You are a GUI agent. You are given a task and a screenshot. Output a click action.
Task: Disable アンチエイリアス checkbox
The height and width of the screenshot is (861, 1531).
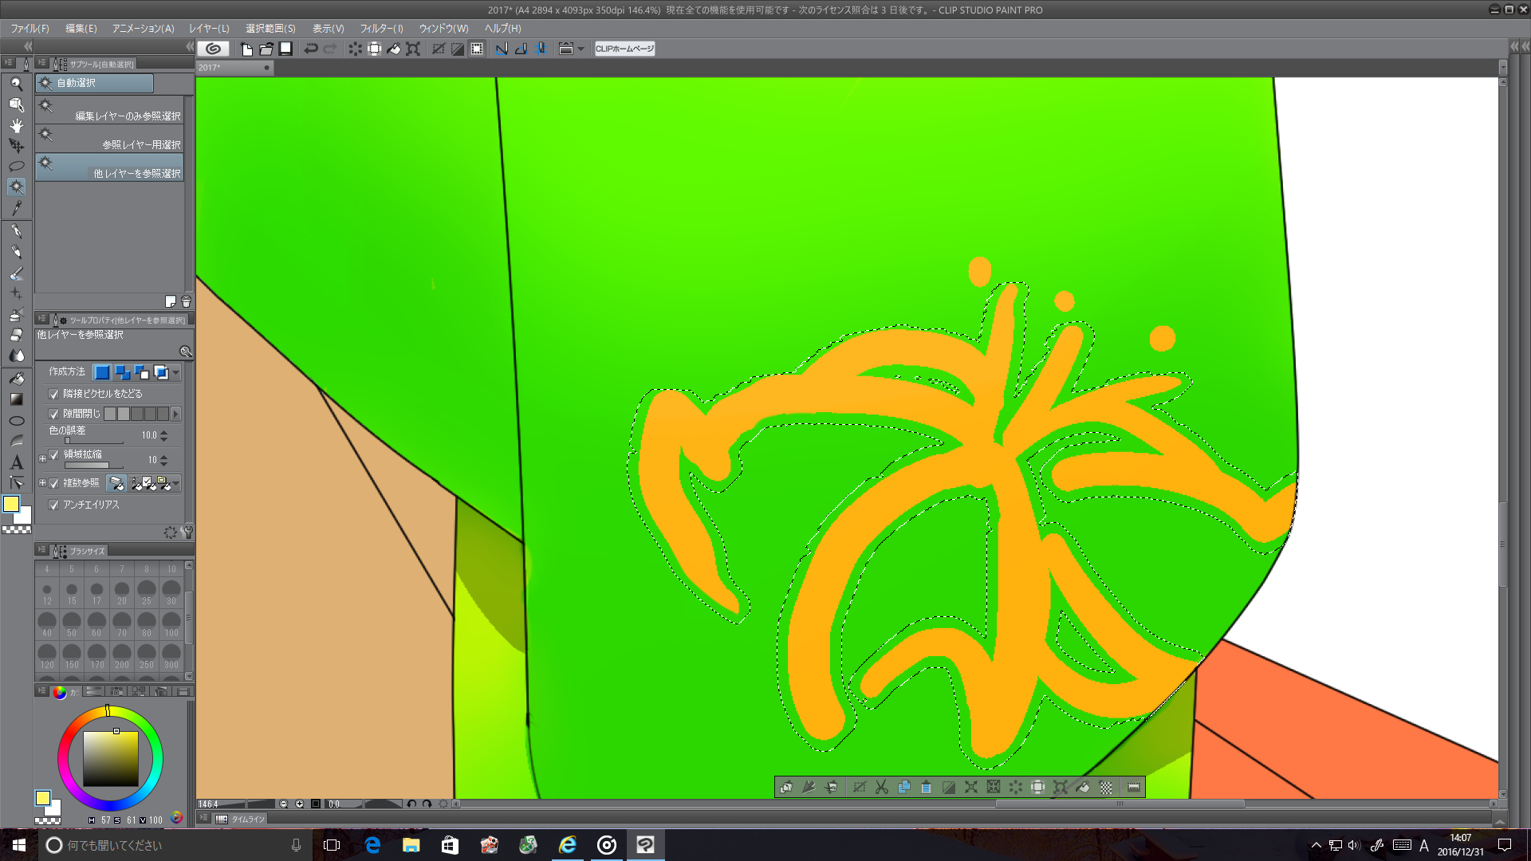coord(54,505)
